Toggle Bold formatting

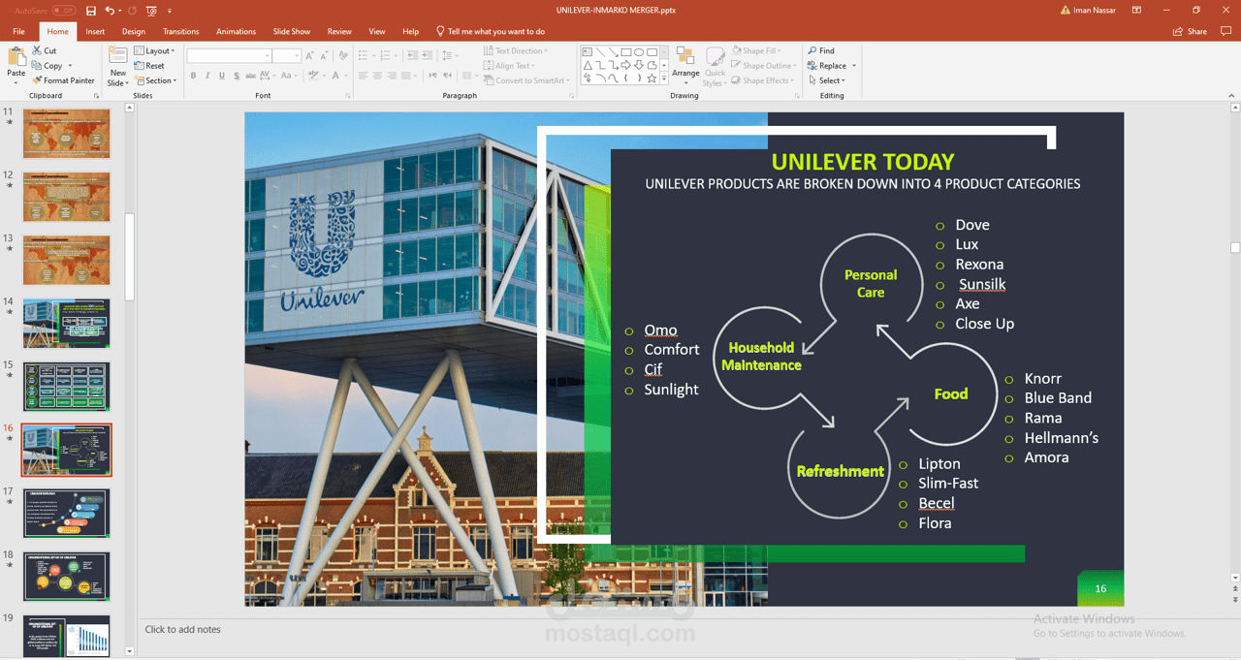click(193, 76)
